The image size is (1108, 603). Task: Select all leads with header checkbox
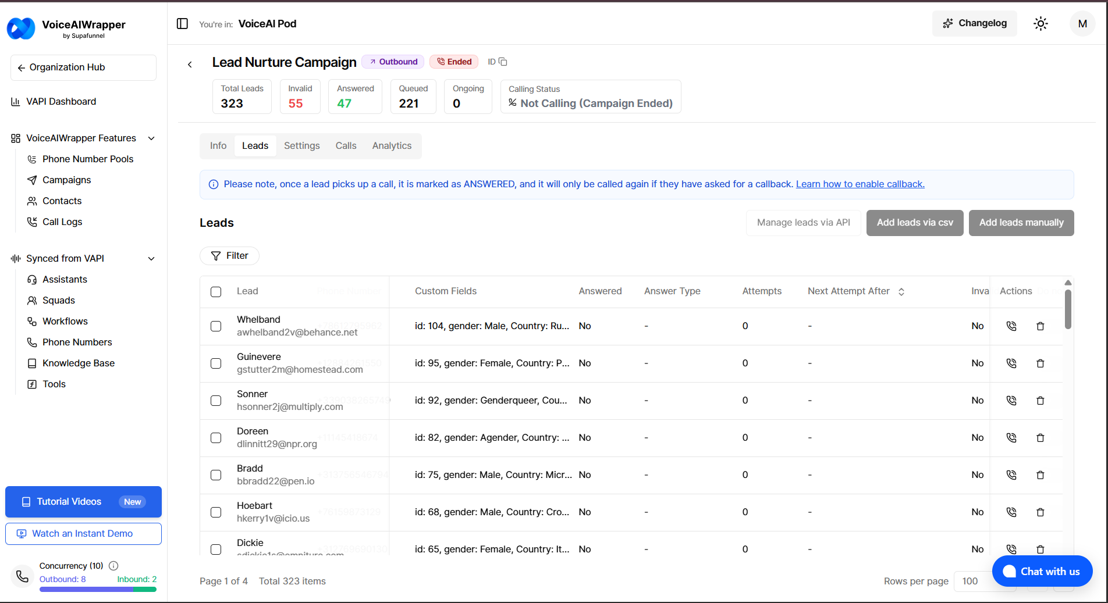pyautogui.click(x=216, y=292)
